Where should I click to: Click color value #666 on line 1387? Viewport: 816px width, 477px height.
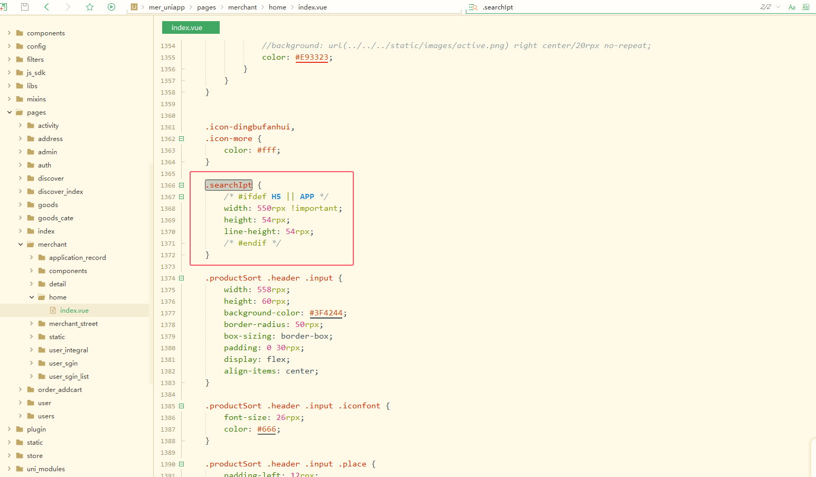267,429
